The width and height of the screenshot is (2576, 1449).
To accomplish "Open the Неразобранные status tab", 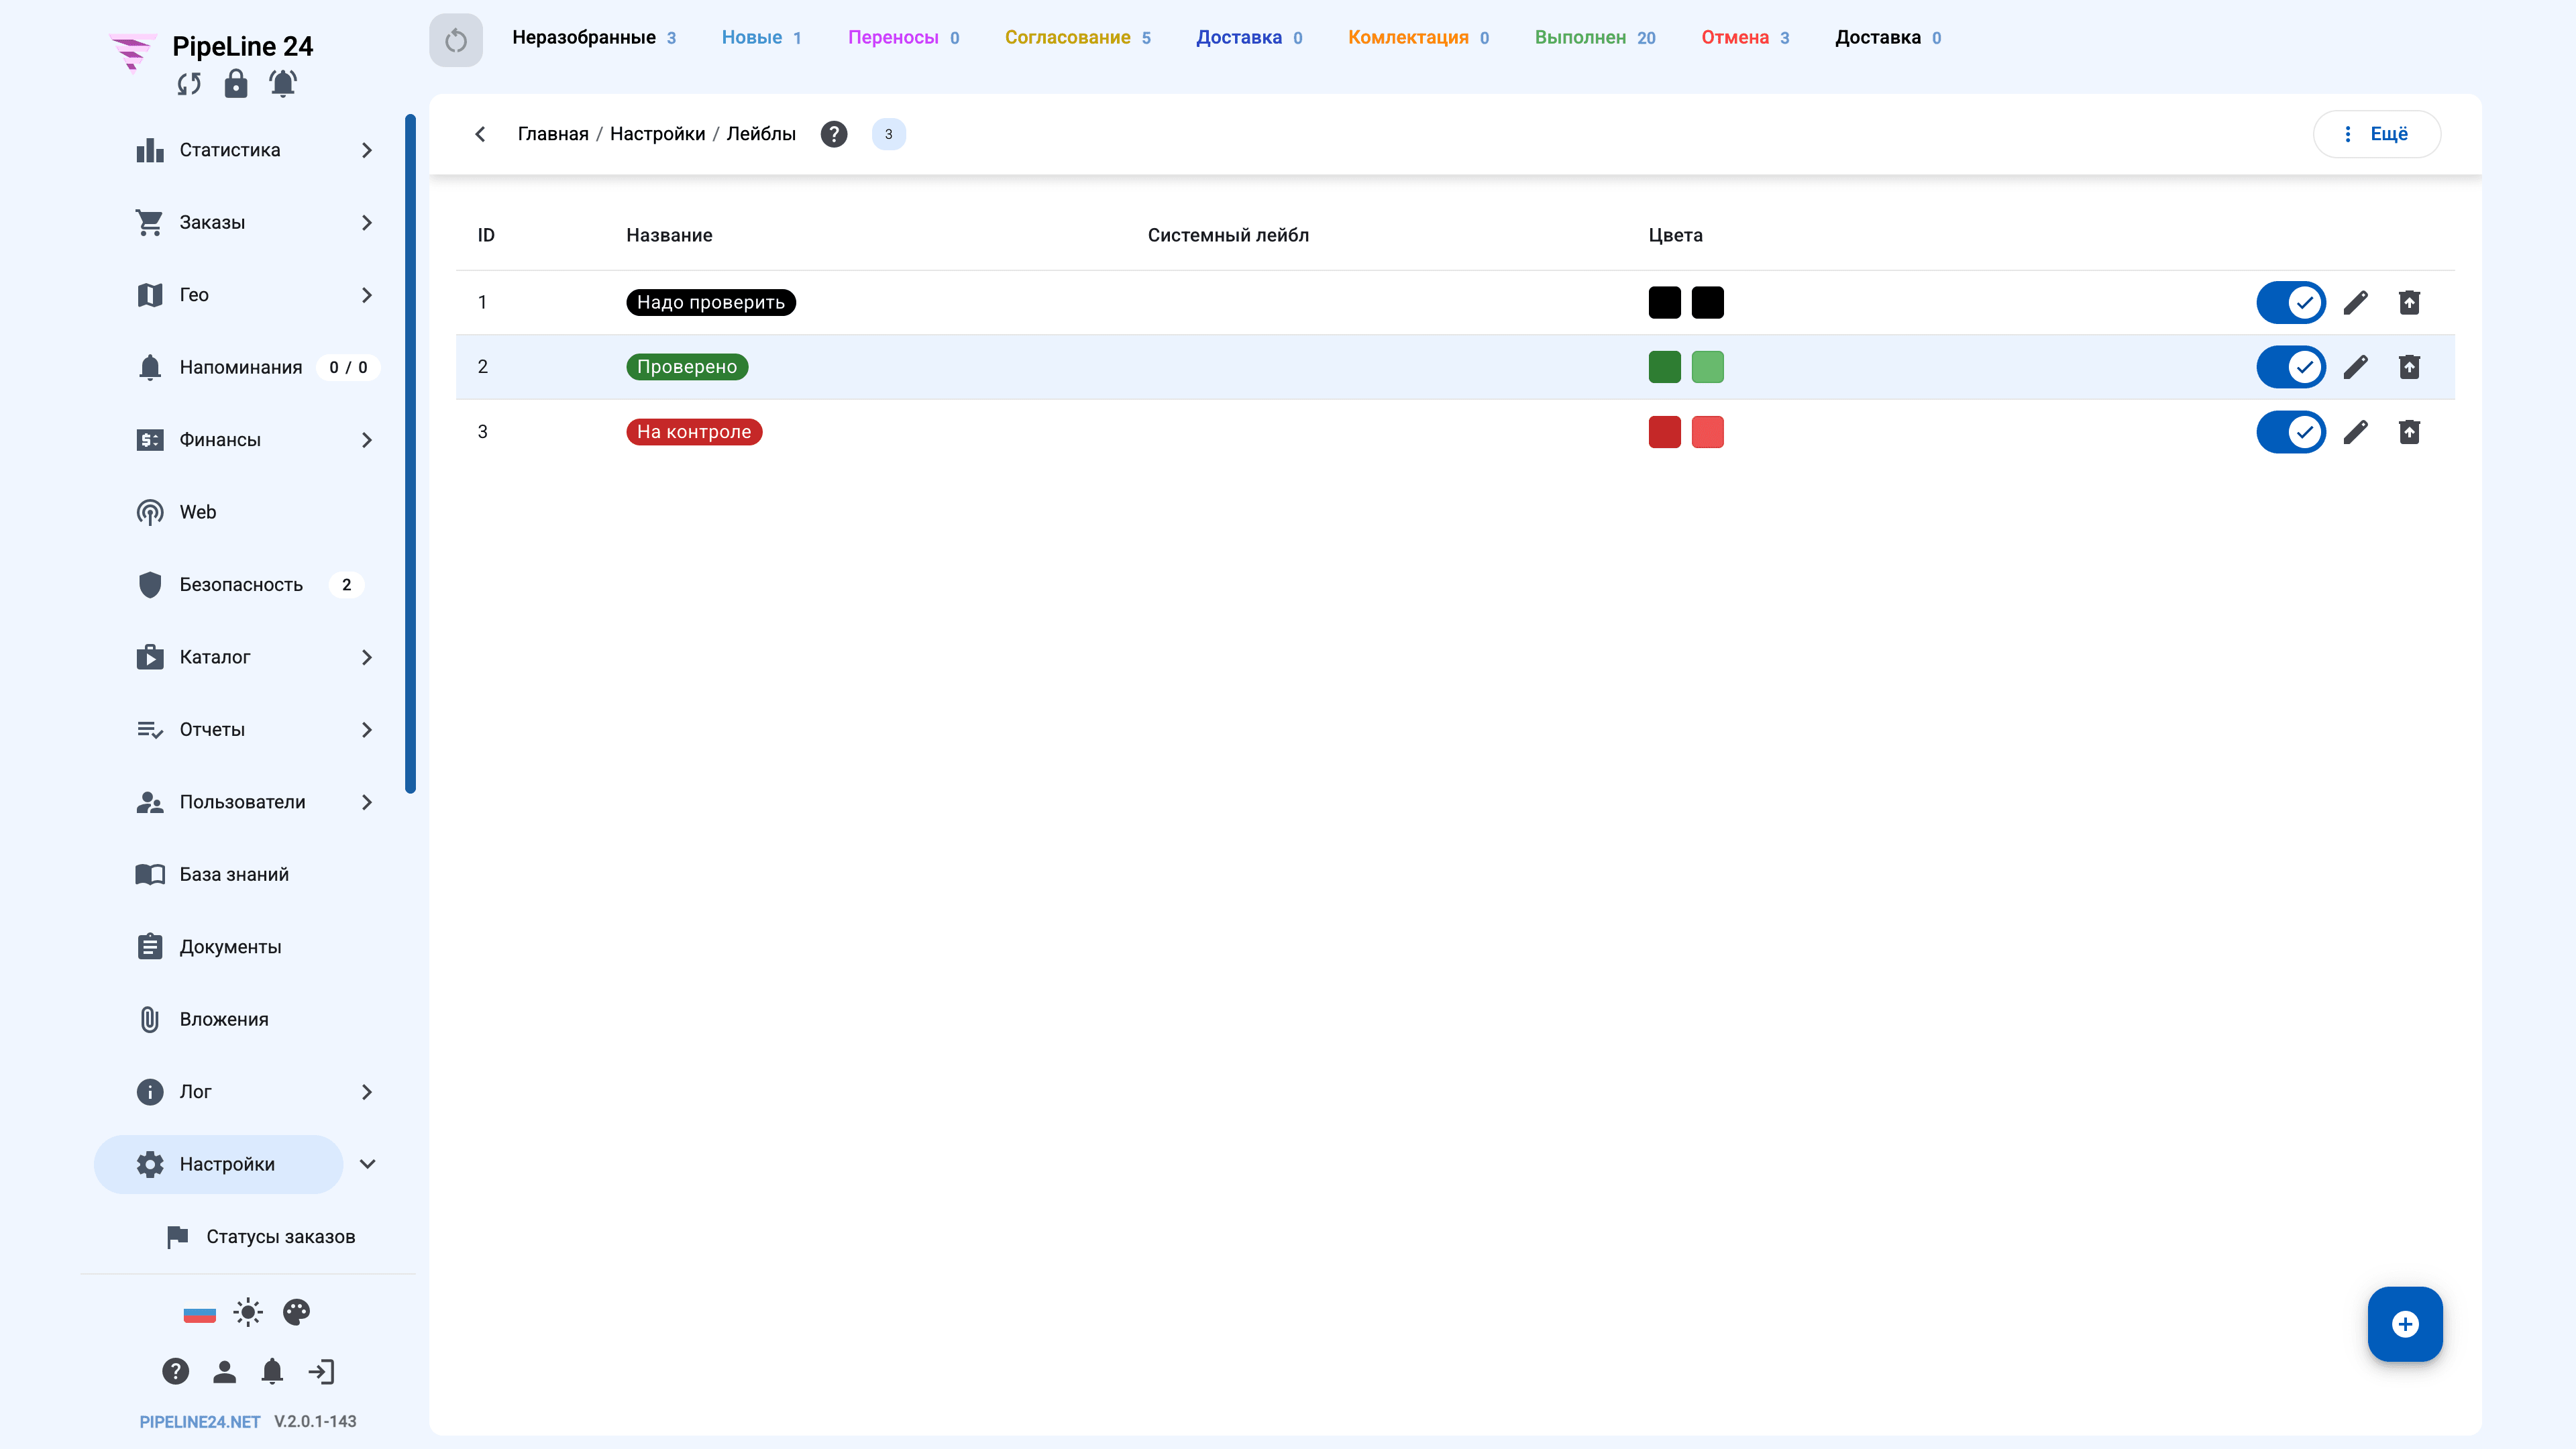I will [594, 38].
